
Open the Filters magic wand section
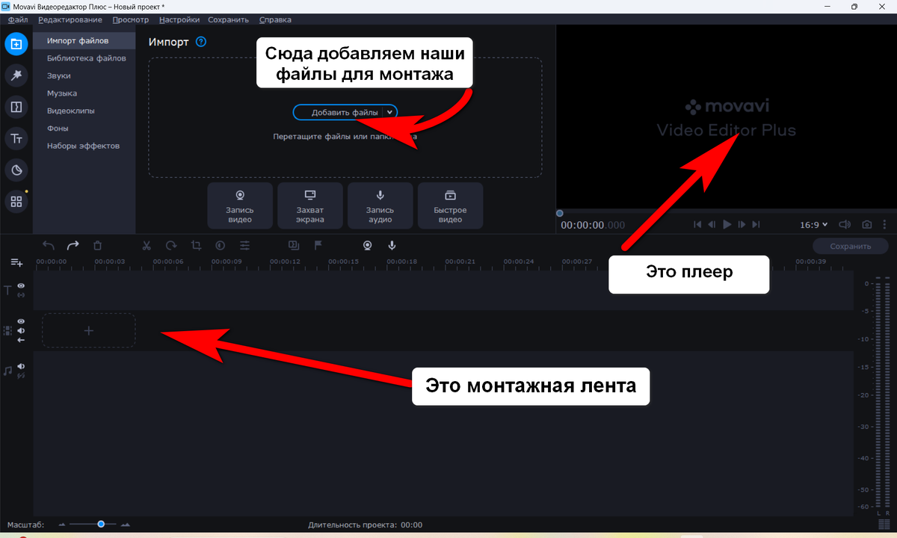click(x=16, y=75)
